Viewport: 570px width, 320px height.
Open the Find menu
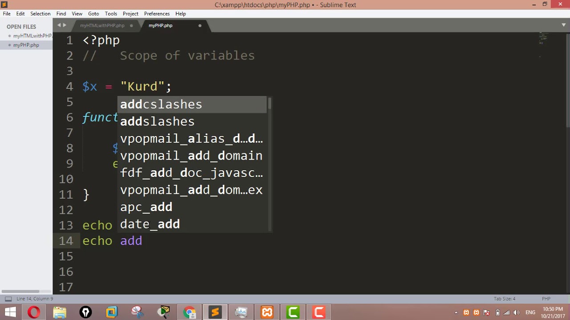pos(61,14)
